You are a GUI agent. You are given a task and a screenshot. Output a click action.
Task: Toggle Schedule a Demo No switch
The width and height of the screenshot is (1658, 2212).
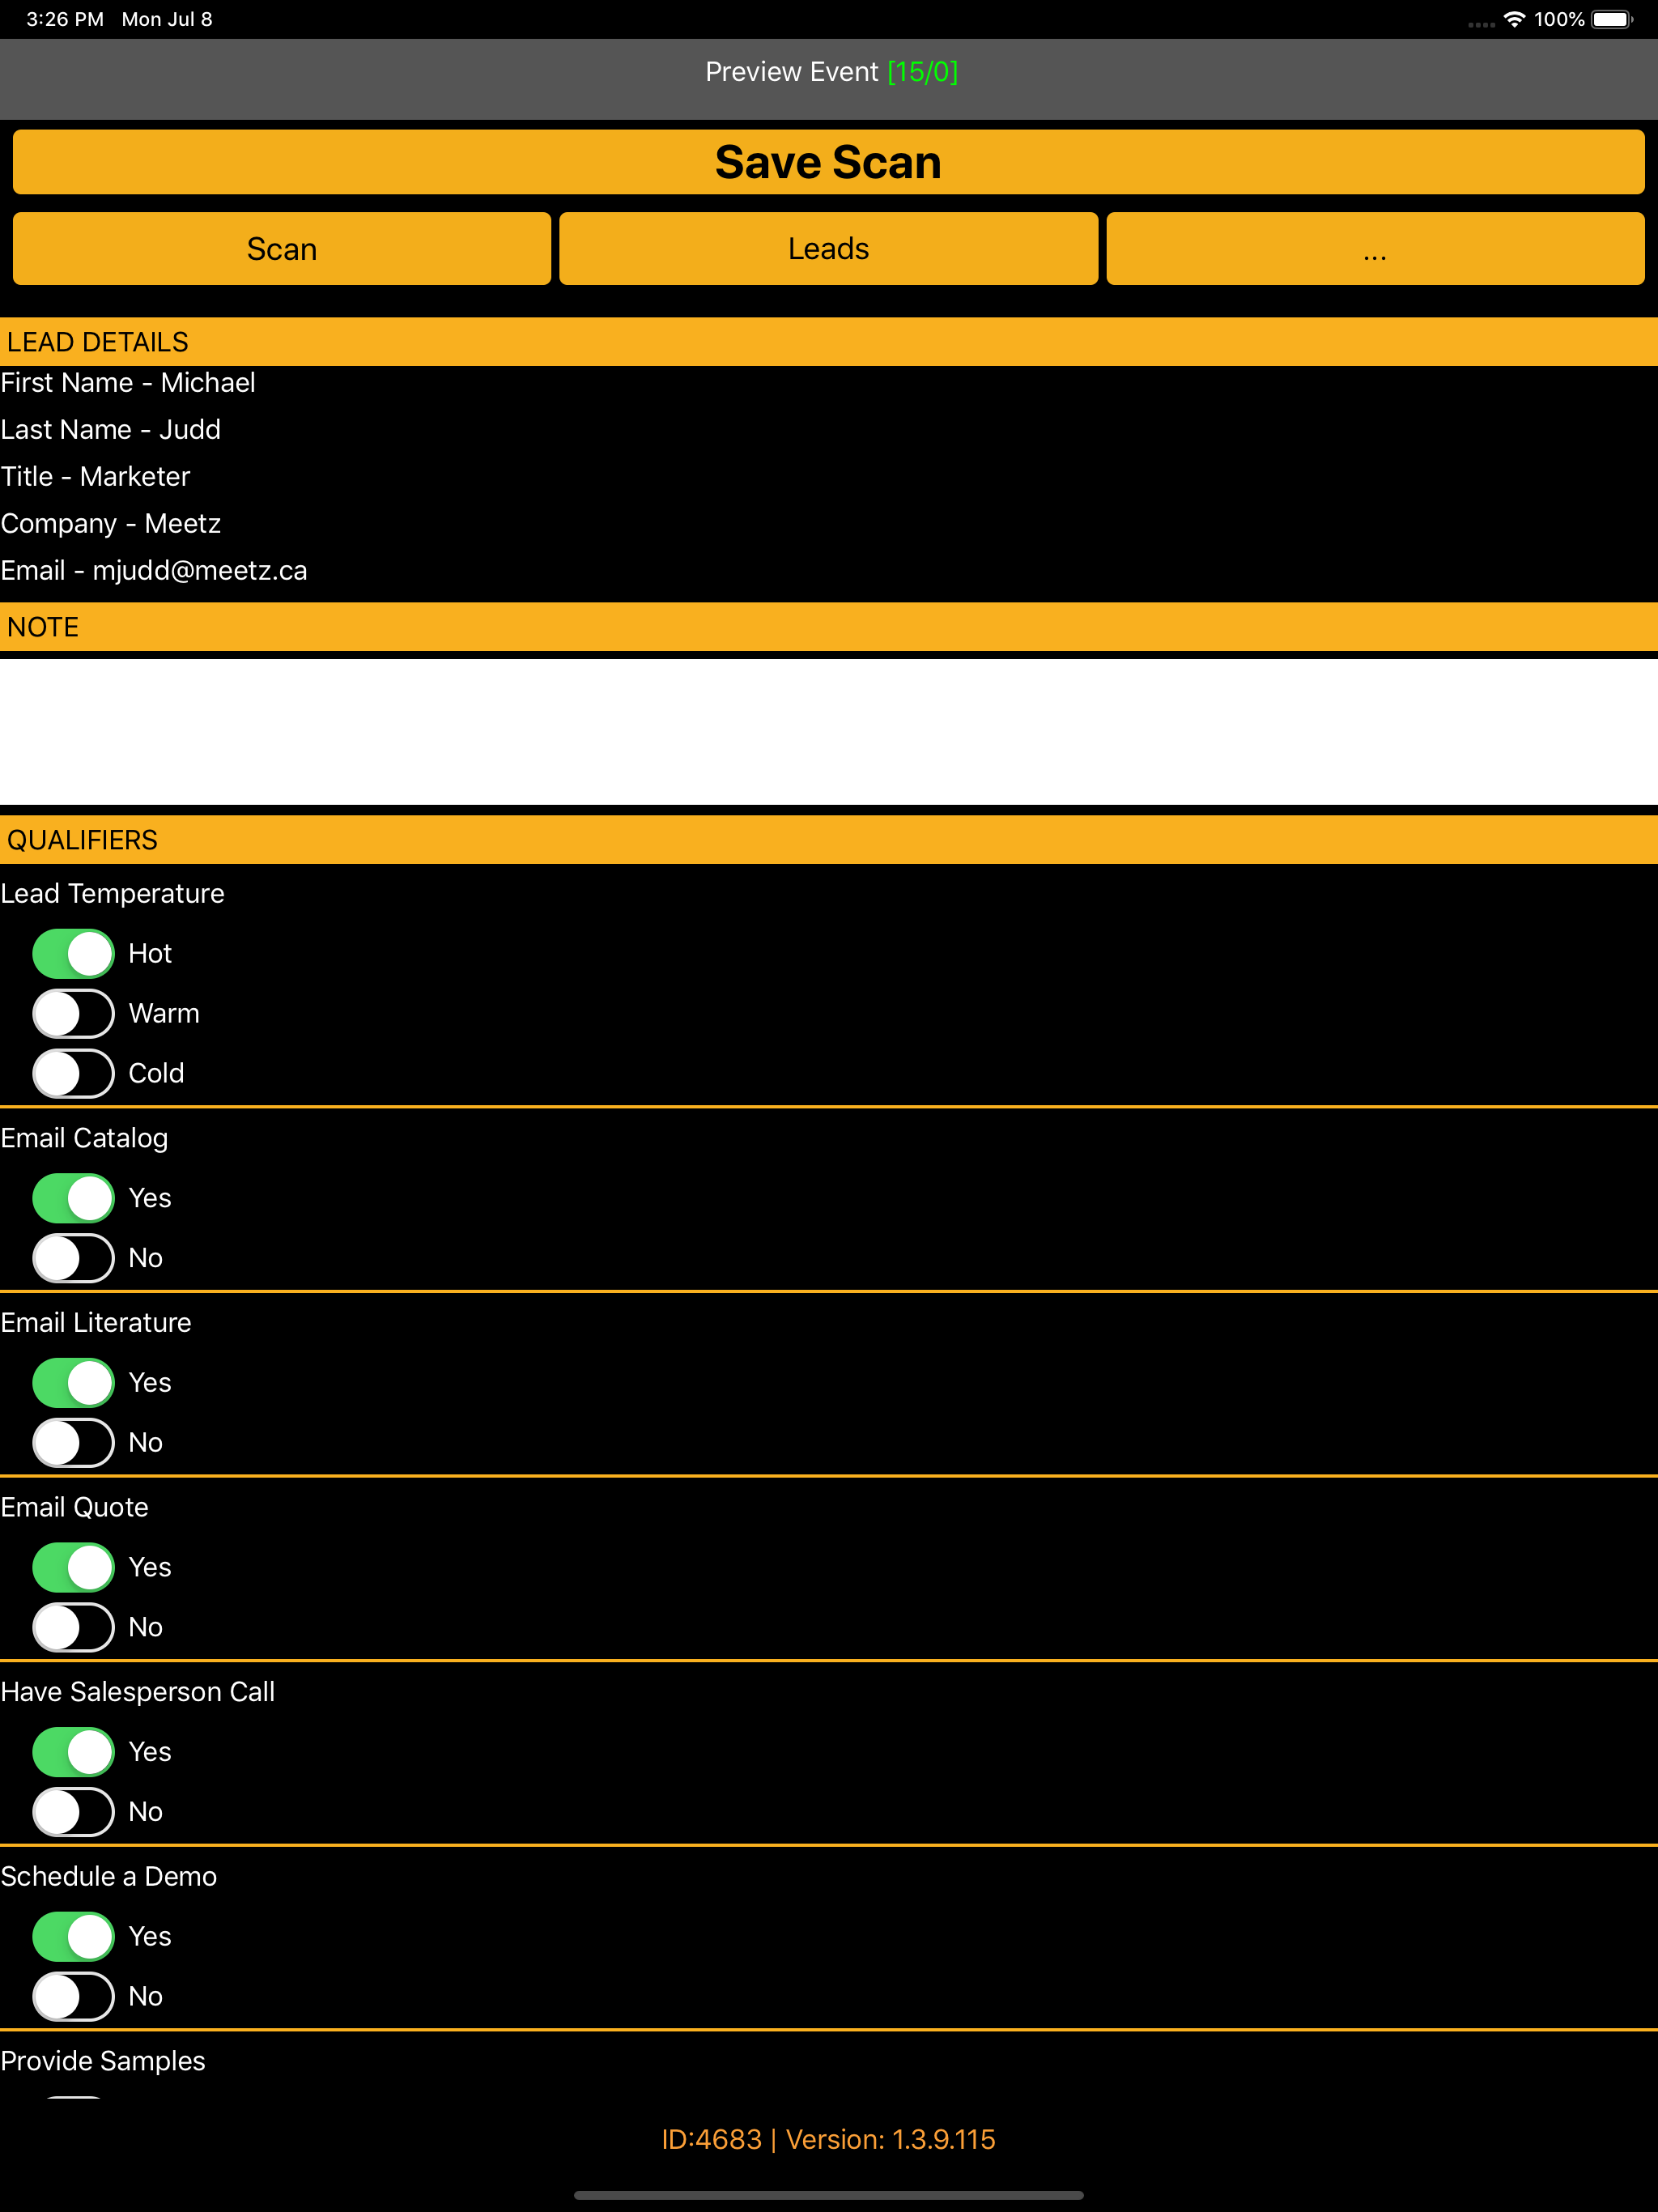(x=74, y=1996)
